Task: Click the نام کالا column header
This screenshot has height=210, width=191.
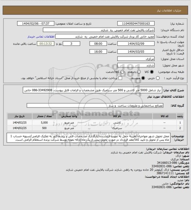Action: click(117, 116)
